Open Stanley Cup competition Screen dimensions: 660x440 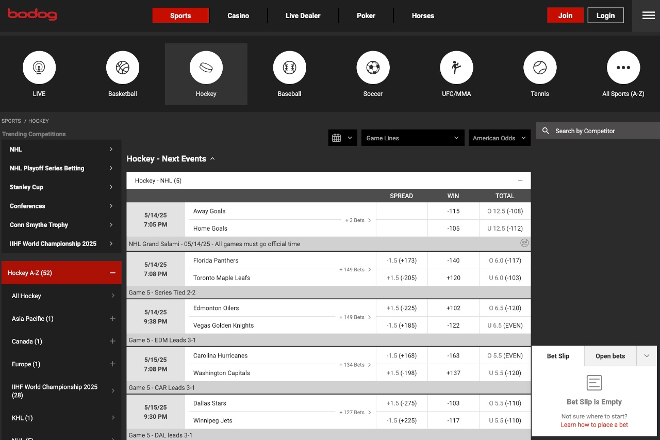click(61, 187)
